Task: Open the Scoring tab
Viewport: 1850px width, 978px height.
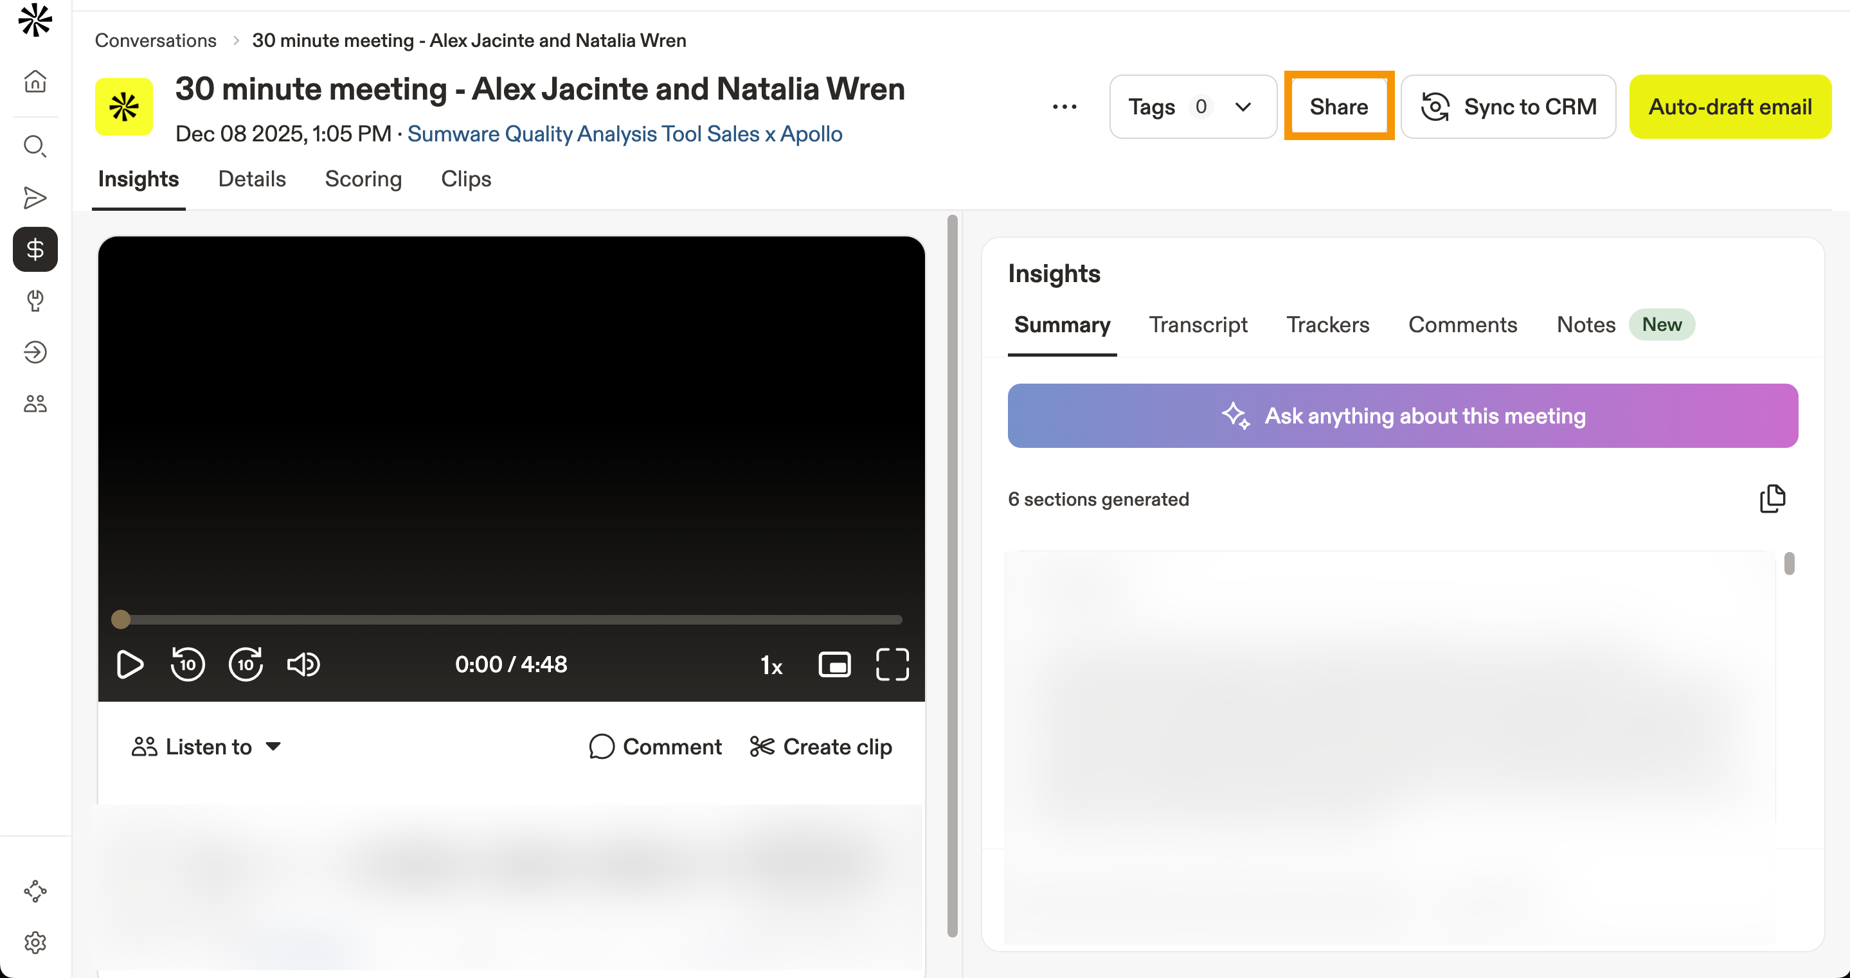Action: 363,179
